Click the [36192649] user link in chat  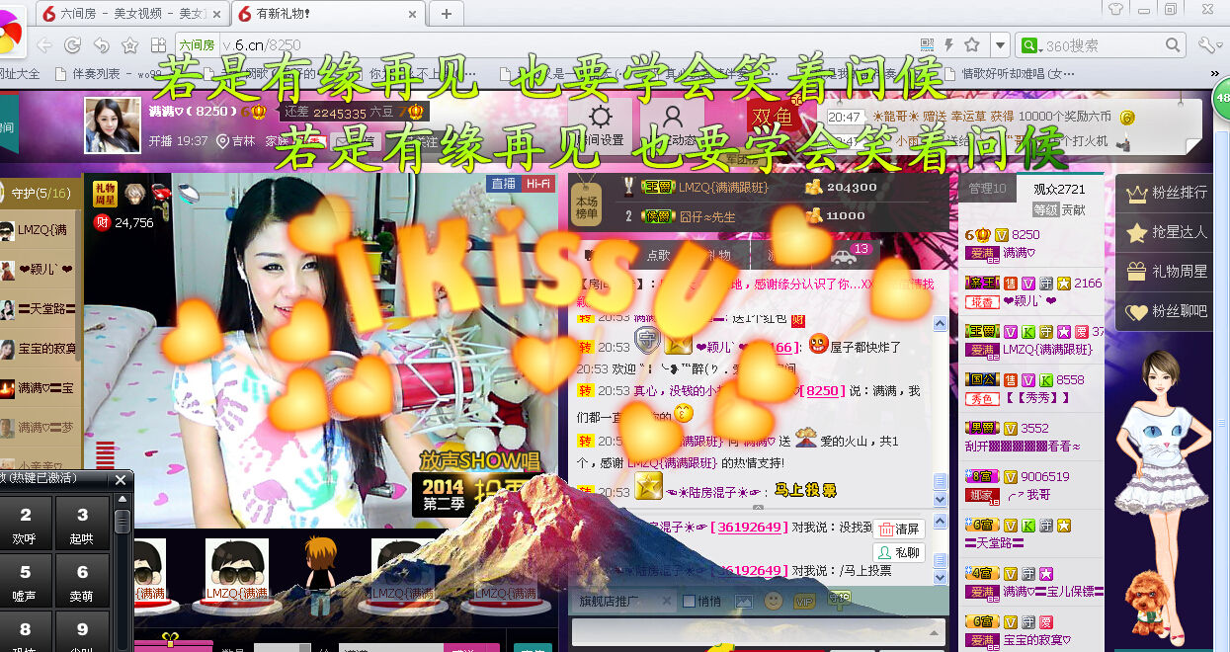coord(748,528)
